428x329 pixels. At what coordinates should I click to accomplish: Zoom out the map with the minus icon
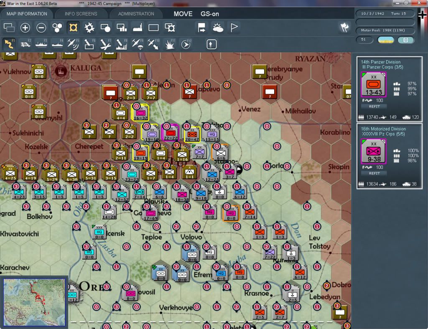pos(41,28)
